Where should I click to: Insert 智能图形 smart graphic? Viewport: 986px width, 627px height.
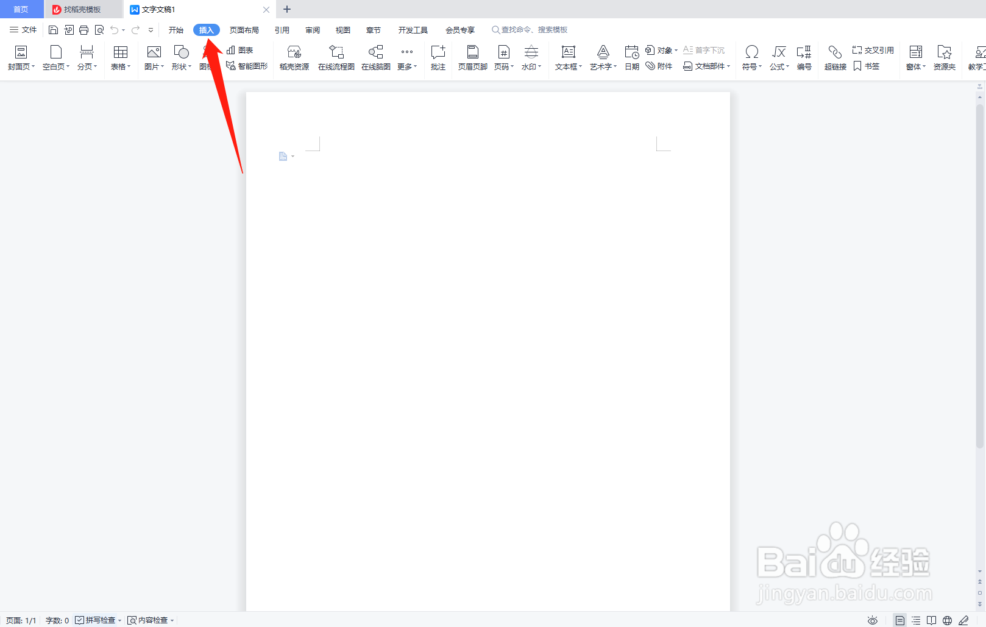pos(247,66)
